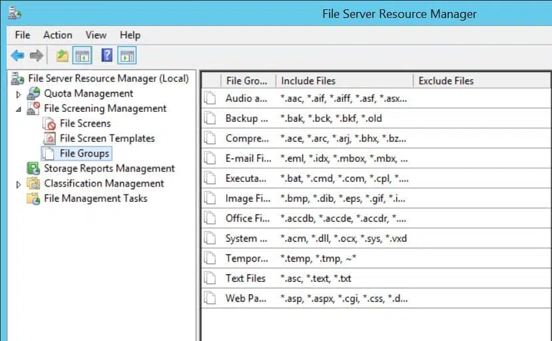Click the document icon of Office Fi... row
Screen dimensions: 552x341
coord(210,218)
